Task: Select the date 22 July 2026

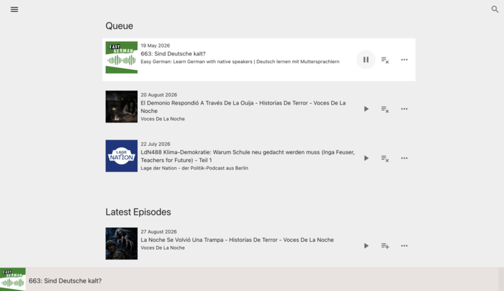Action: click(x=155, y=144)
